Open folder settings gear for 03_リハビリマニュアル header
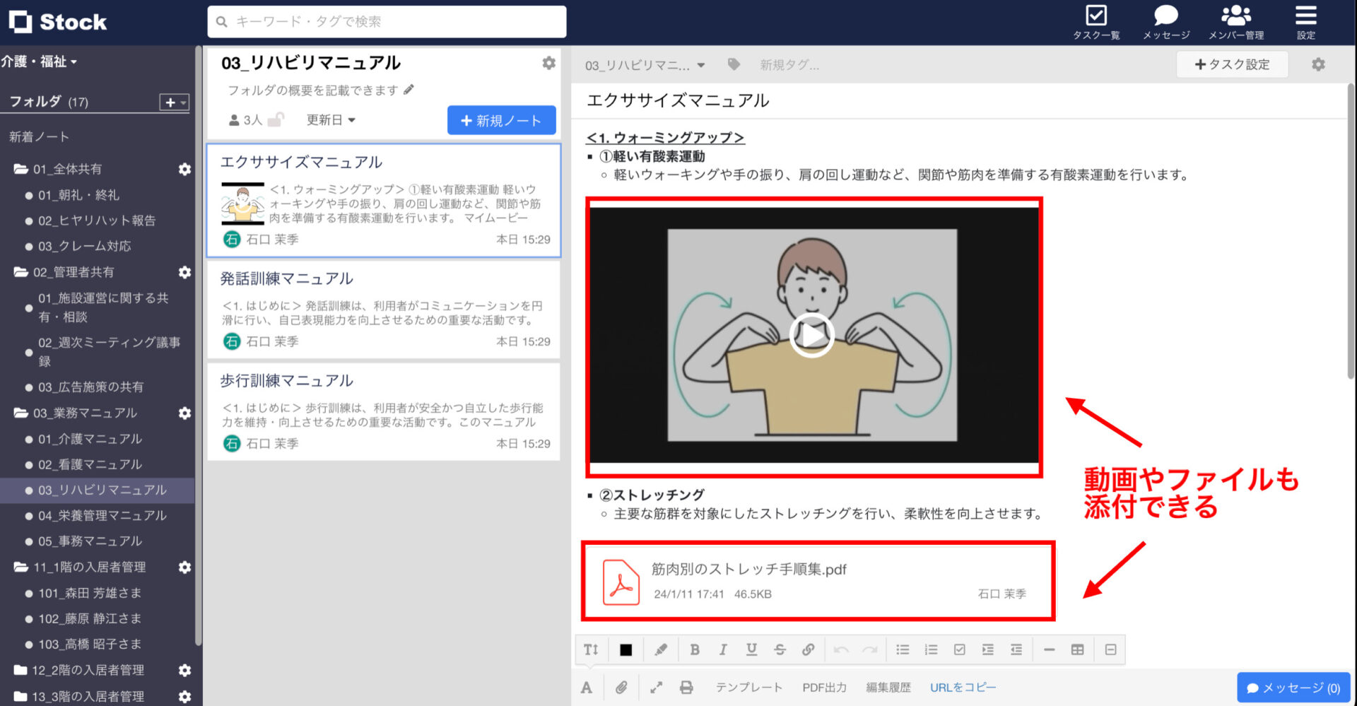This screenshot has height=706, width=1357. pos(548,63)
